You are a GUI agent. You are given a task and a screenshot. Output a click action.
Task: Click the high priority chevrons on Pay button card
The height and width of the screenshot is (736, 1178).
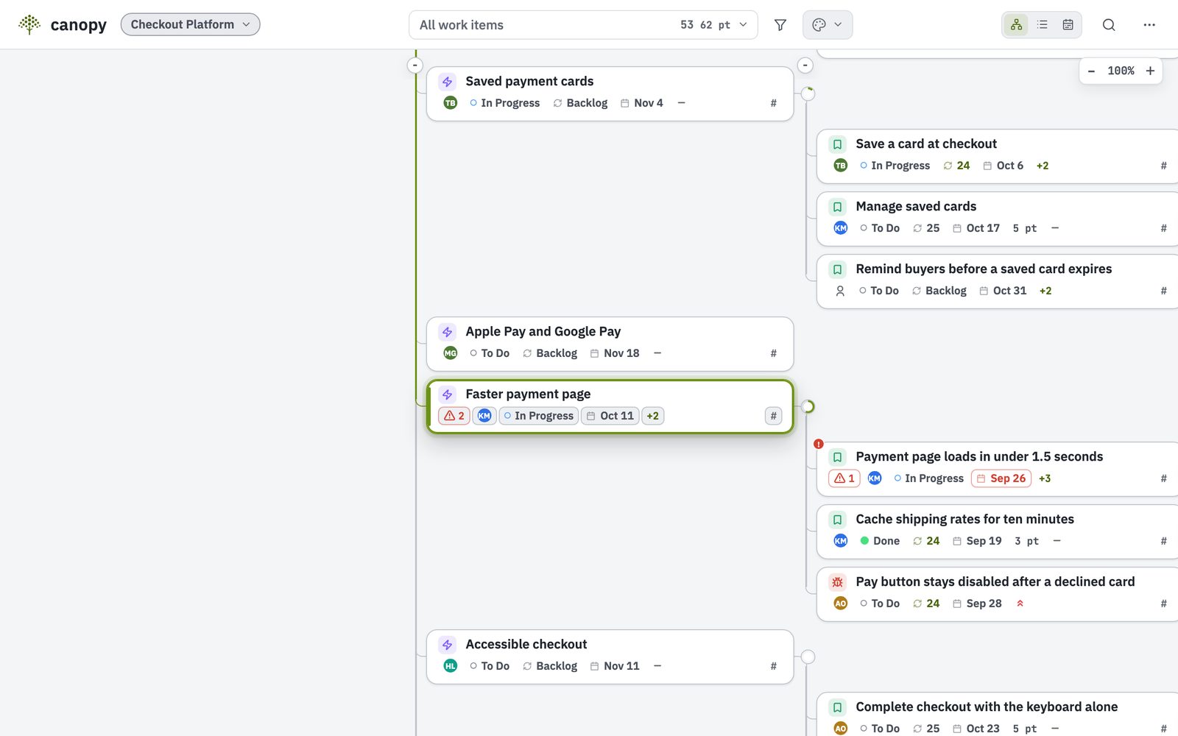pyautogui.click(x=1020, y=604)
